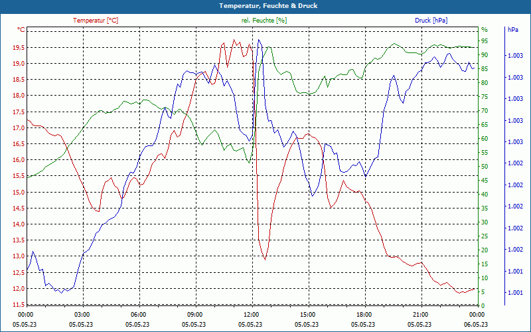
Task: Click '15,5' on the temperature axis
Action: click(19, 176)
